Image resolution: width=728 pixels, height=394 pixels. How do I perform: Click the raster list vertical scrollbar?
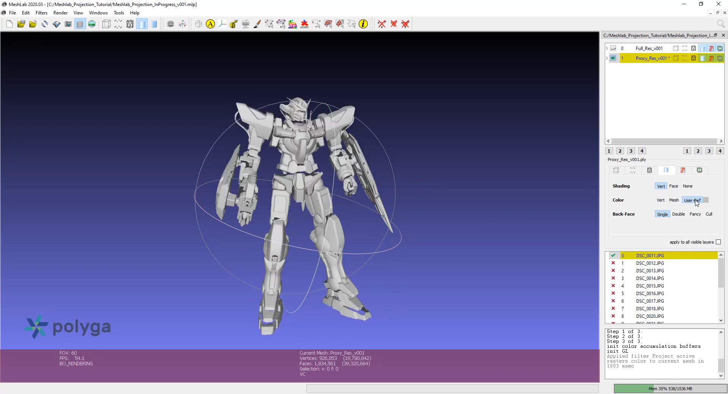click(721, 273)
